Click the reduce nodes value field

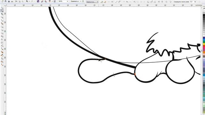pos(192,2)
